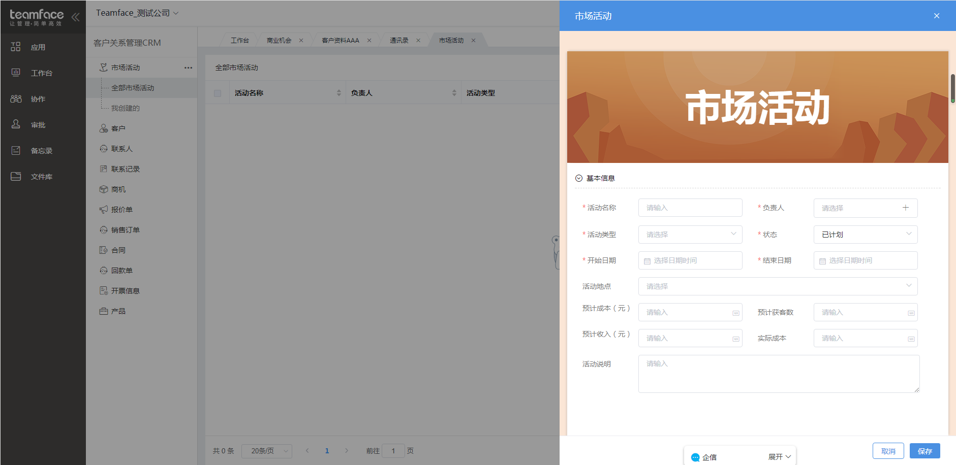Image resolution: width=956 pixels, height=465 pixels.
Task: Open the 活动类型 dropdown
Action: click(x=690, y=235)
